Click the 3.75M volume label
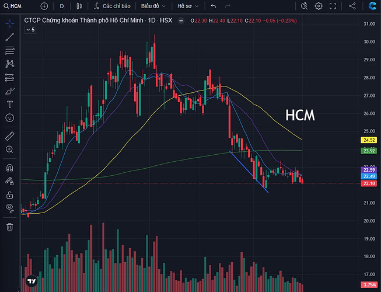The image size is (381, 292). coord(369,284)
